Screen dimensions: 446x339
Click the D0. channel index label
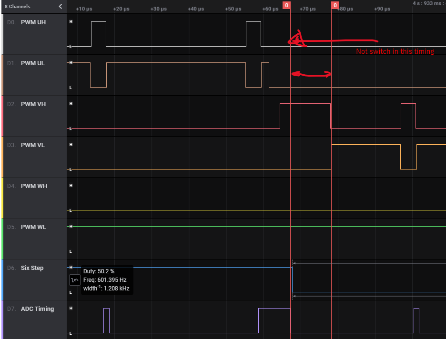click(x=11, y=22)
